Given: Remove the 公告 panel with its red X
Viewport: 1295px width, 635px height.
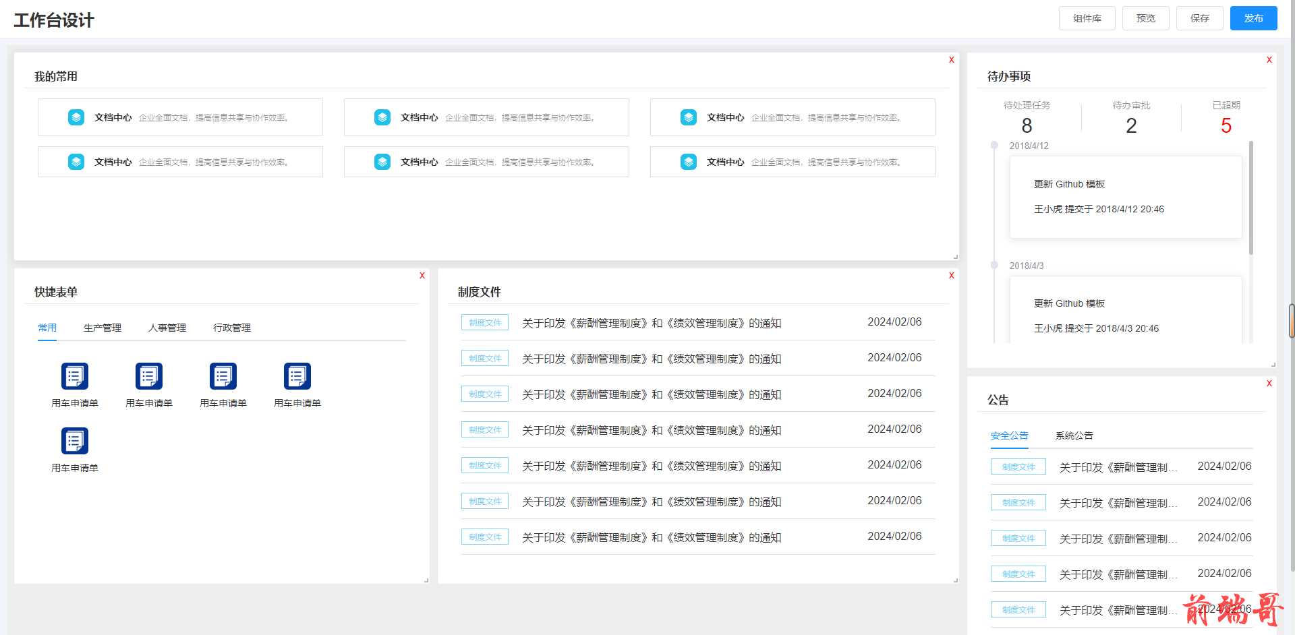Looking at the screenshot, I should 1269,384.
